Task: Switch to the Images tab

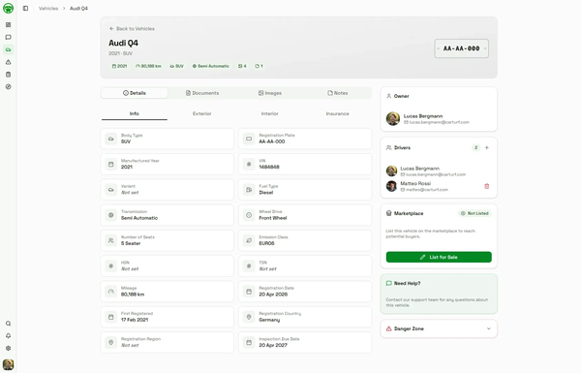Action: click(270, 93)
